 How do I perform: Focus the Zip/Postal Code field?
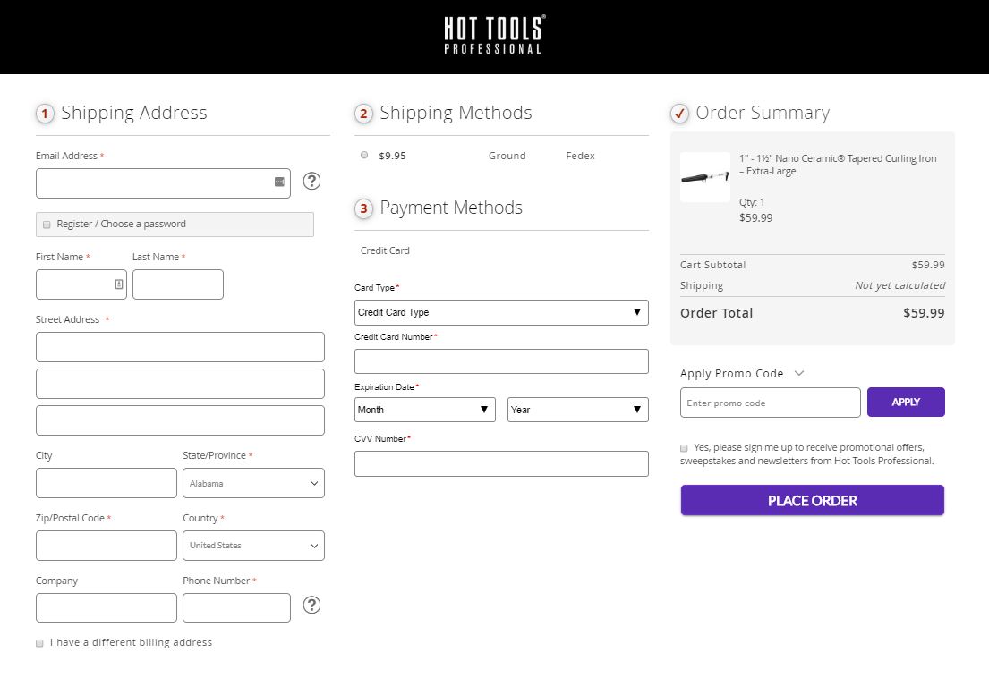click(107, 546)
